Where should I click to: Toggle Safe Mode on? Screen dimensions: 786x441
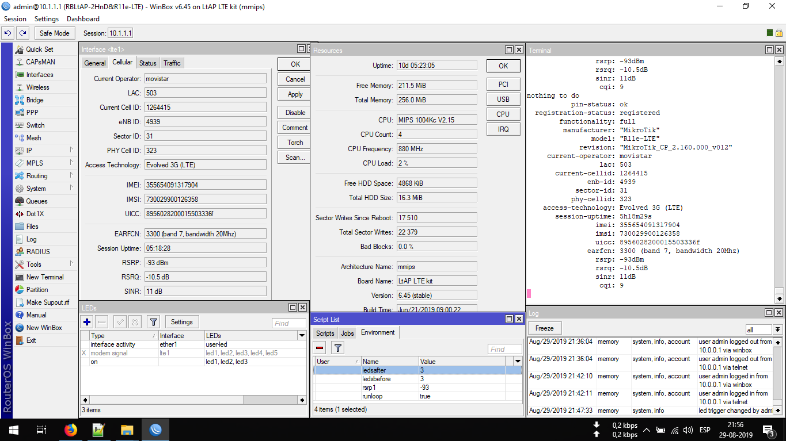pyautogui.click(x=54, y=33)
